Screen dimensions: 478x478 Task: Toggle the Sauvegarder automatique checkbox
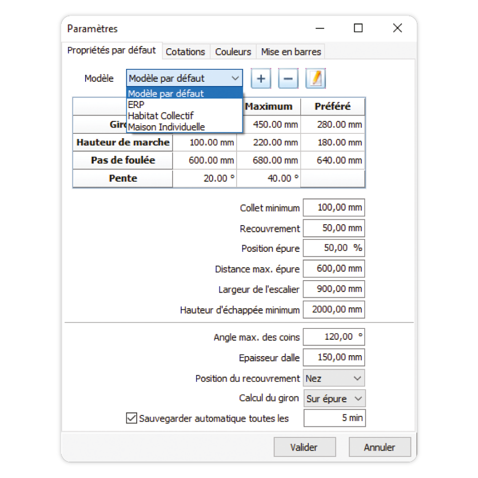pyautogui.click(x=131, y=418)
